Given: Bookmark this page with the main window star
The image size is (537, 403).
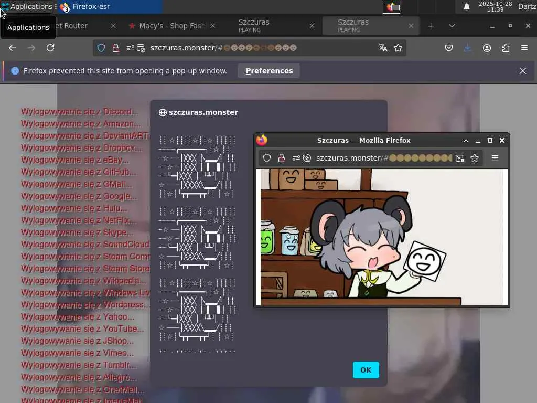Looking at the screenshot, I should pyautogui.click(x=398, y=48).
